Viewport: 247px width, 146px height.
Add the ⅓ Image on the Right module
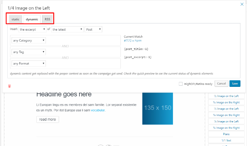click(x=226, y=115)
